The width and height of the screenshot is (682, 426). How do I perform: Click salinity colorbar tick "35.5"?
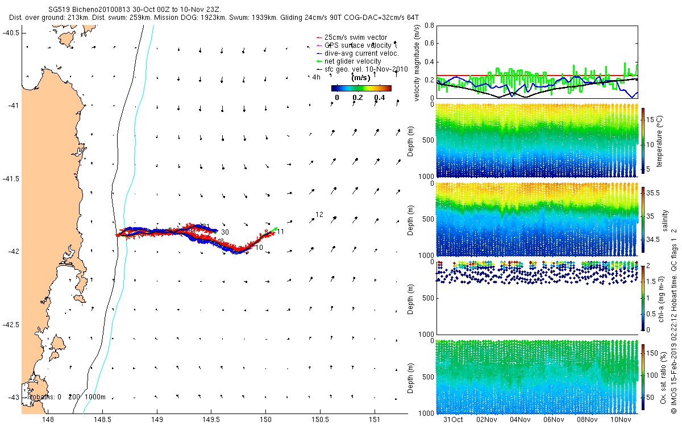pyautogui.click(x=654, y=193)
